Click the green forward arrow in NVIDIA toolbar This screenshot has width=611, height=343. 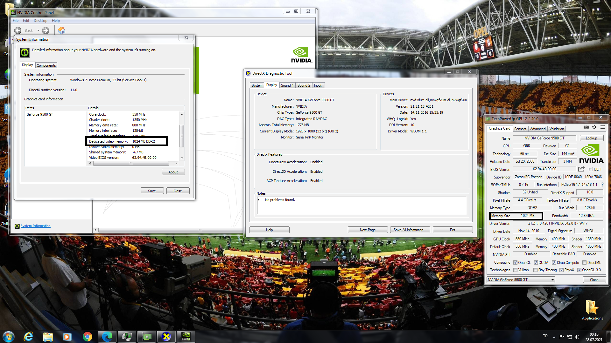point(46,30)
